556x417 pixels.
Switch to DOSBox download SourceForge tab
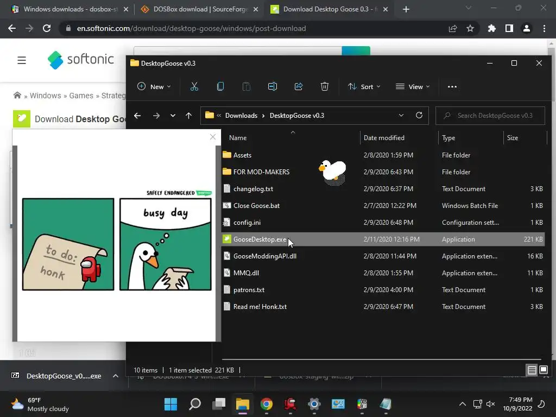pyautogui.click(x=200, y=9)
